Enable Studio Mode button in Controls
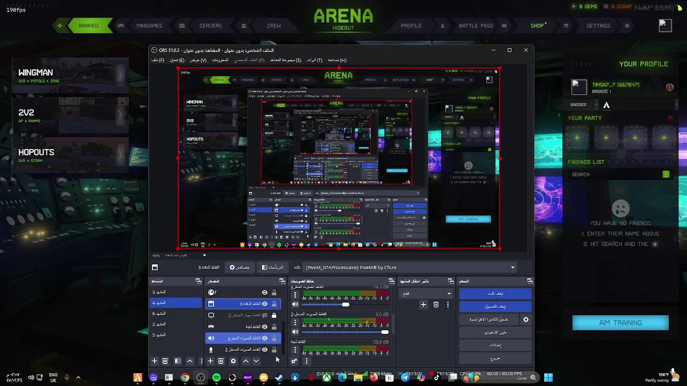 tap(495, 332)
